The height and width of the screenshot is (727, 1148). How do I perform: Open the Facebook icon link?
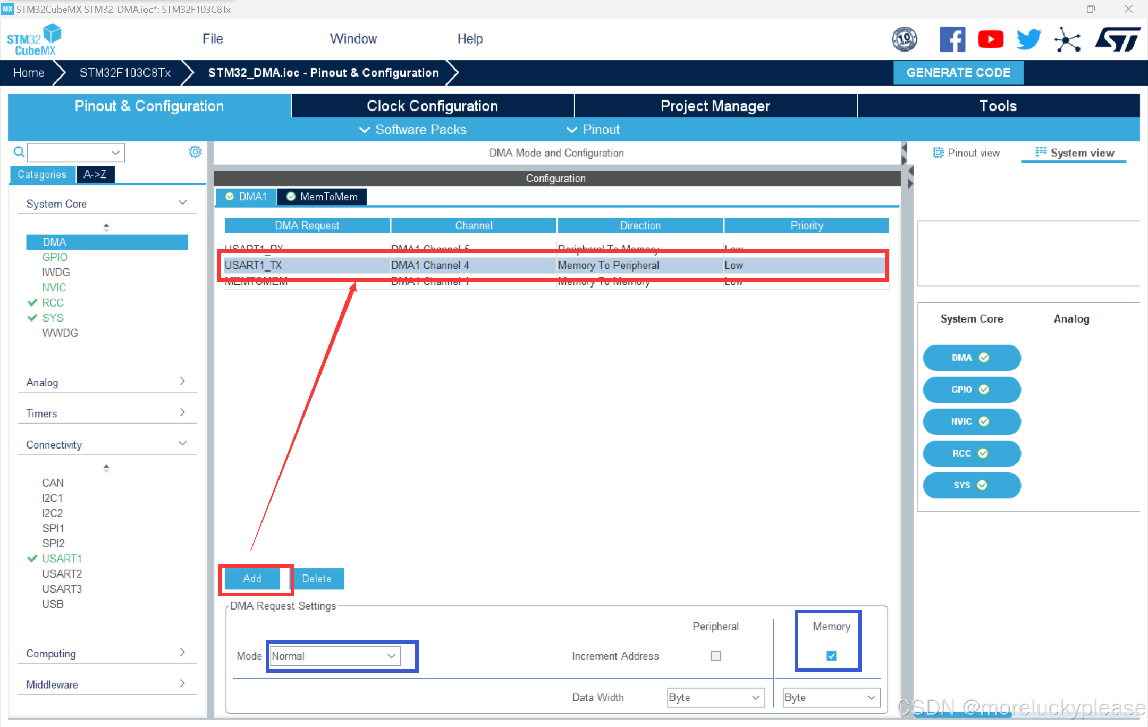point(952,39)
